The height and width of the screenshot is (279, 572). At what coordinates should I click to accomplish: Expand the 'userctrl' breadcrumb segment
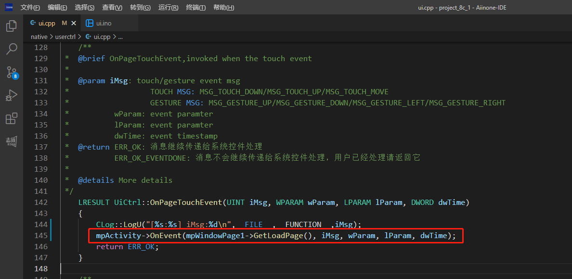[x=65, y=37]
